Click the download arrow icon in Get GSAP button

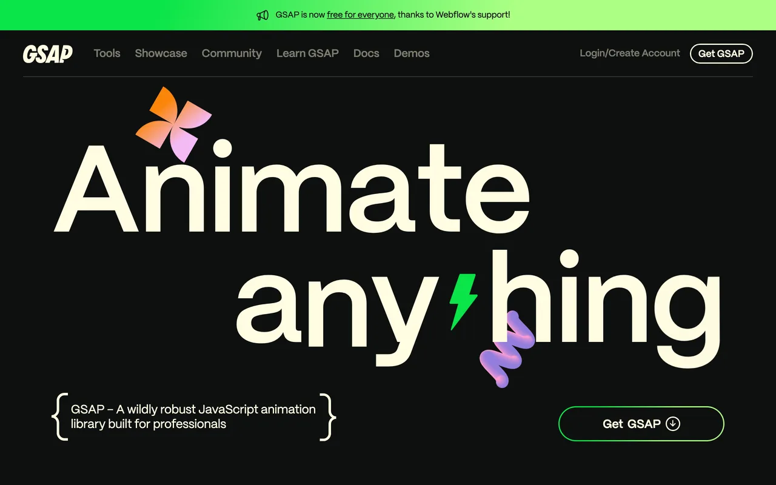pyautogui.click(x=673, y=424)
